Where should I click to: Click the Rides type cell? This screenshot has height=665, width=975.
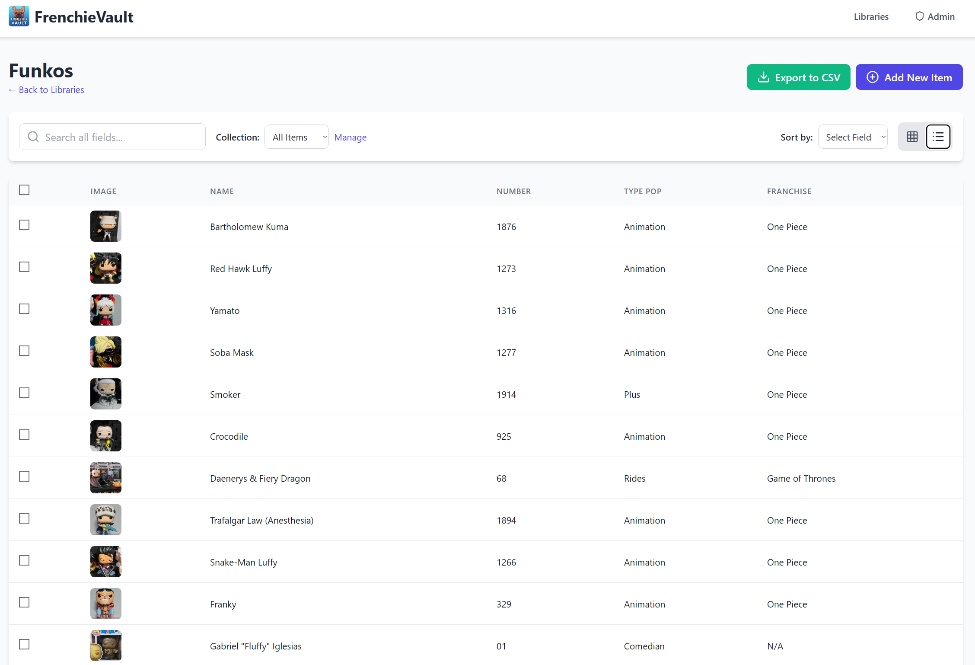click(635, 479)
